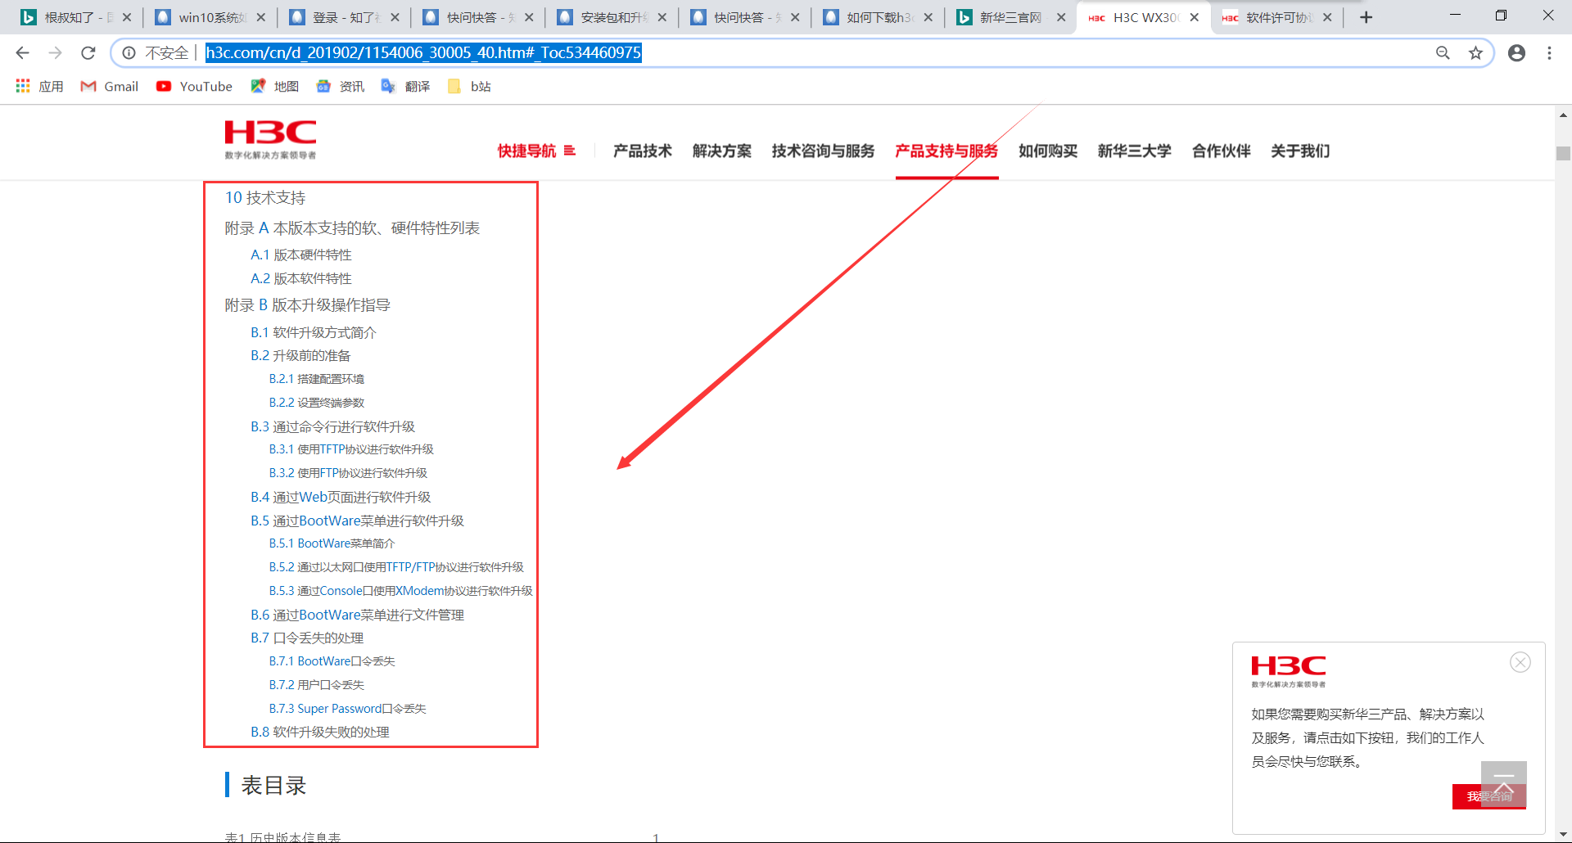Open the 产品支持与服务 nav menu

pyautogui.click(x=946, y=151)
